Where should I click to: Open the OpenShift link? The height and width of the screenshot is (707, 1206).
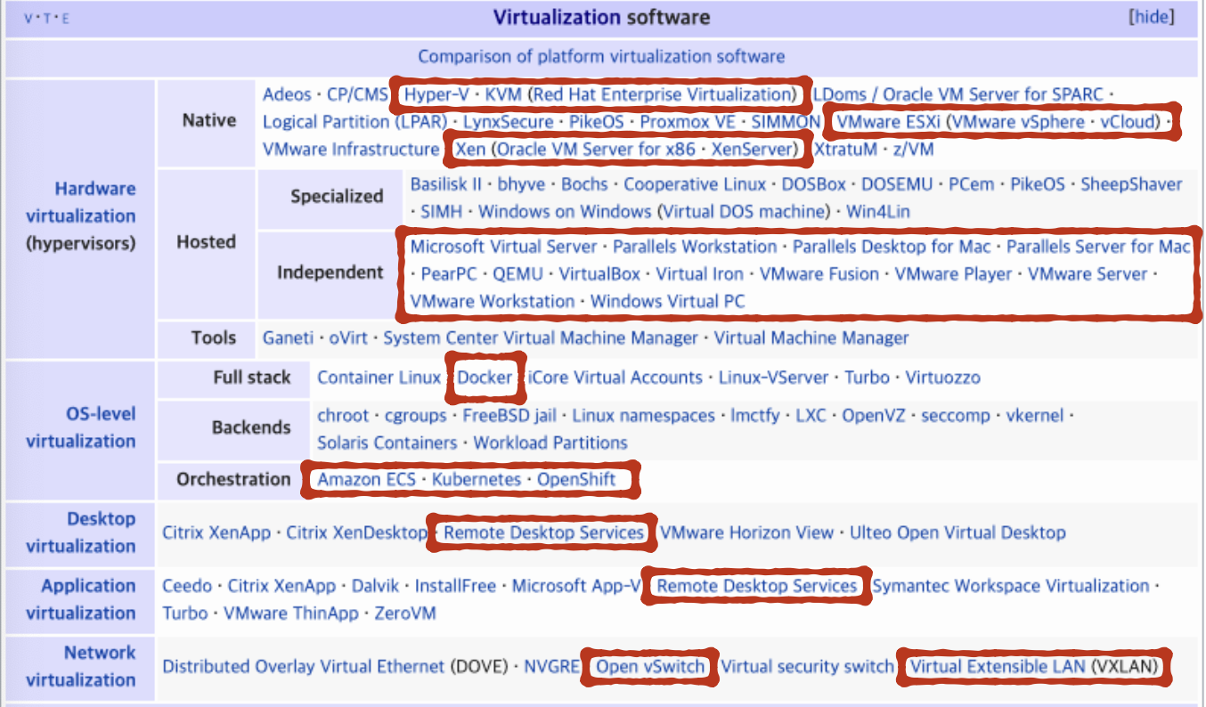pyautogui.click(x=576, y=479)
